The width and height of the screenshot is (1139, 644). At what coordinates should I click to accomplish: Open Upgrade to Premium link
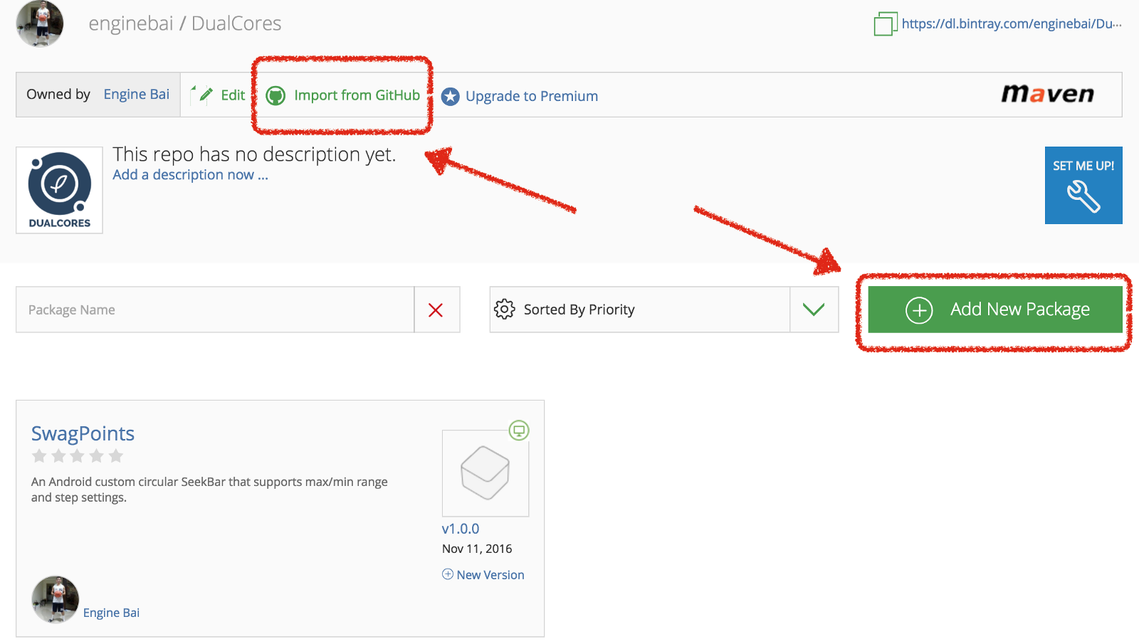click(x=531, y=96)
